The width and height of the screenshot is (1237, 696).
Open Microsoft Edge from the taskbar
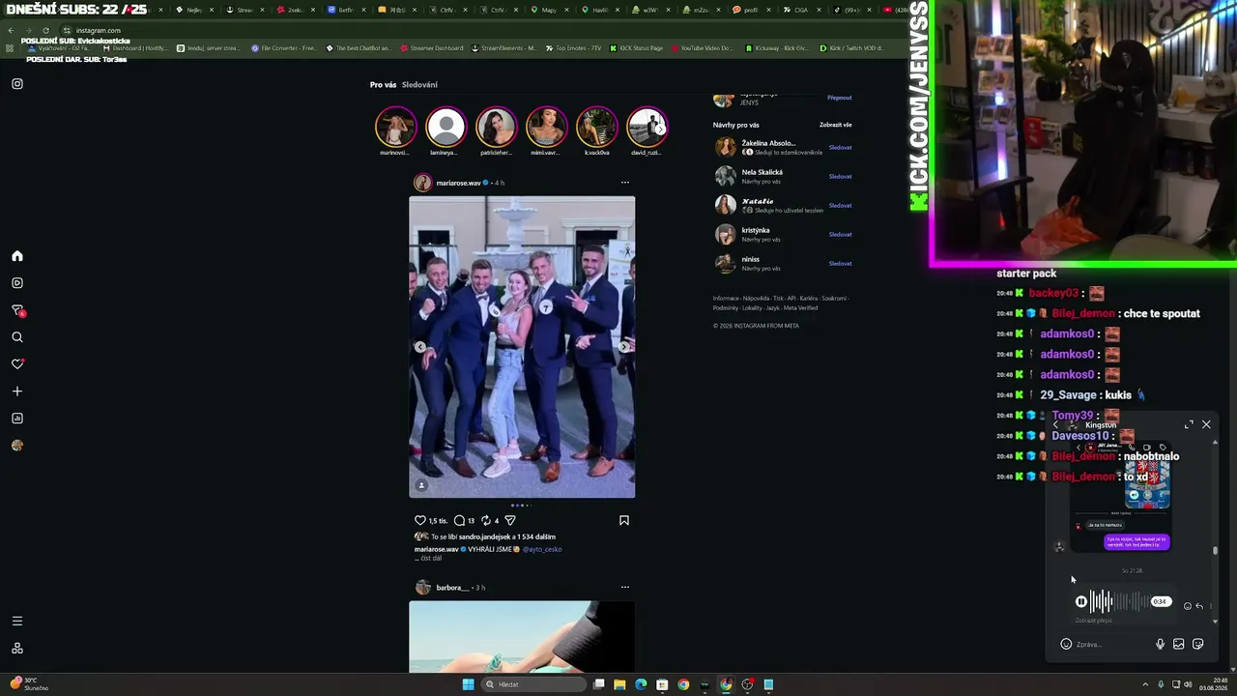click(x=641, y=684)
